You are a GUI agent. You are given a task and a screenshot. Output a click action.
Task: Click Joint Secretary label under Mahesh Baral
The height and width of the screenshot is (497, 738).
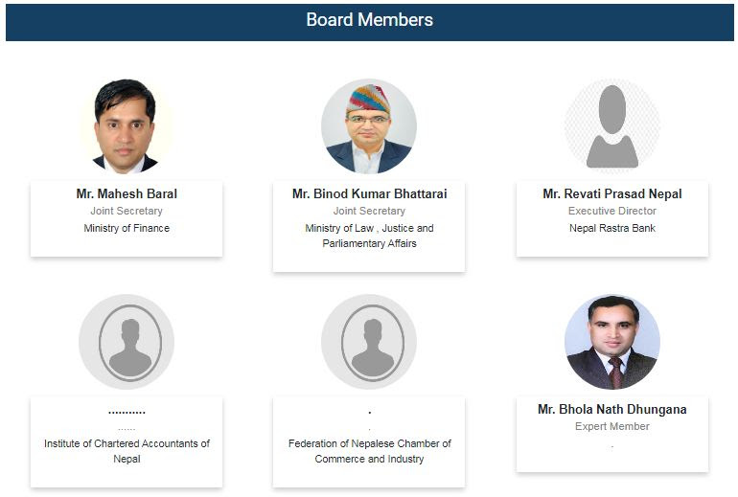(127, 211)
